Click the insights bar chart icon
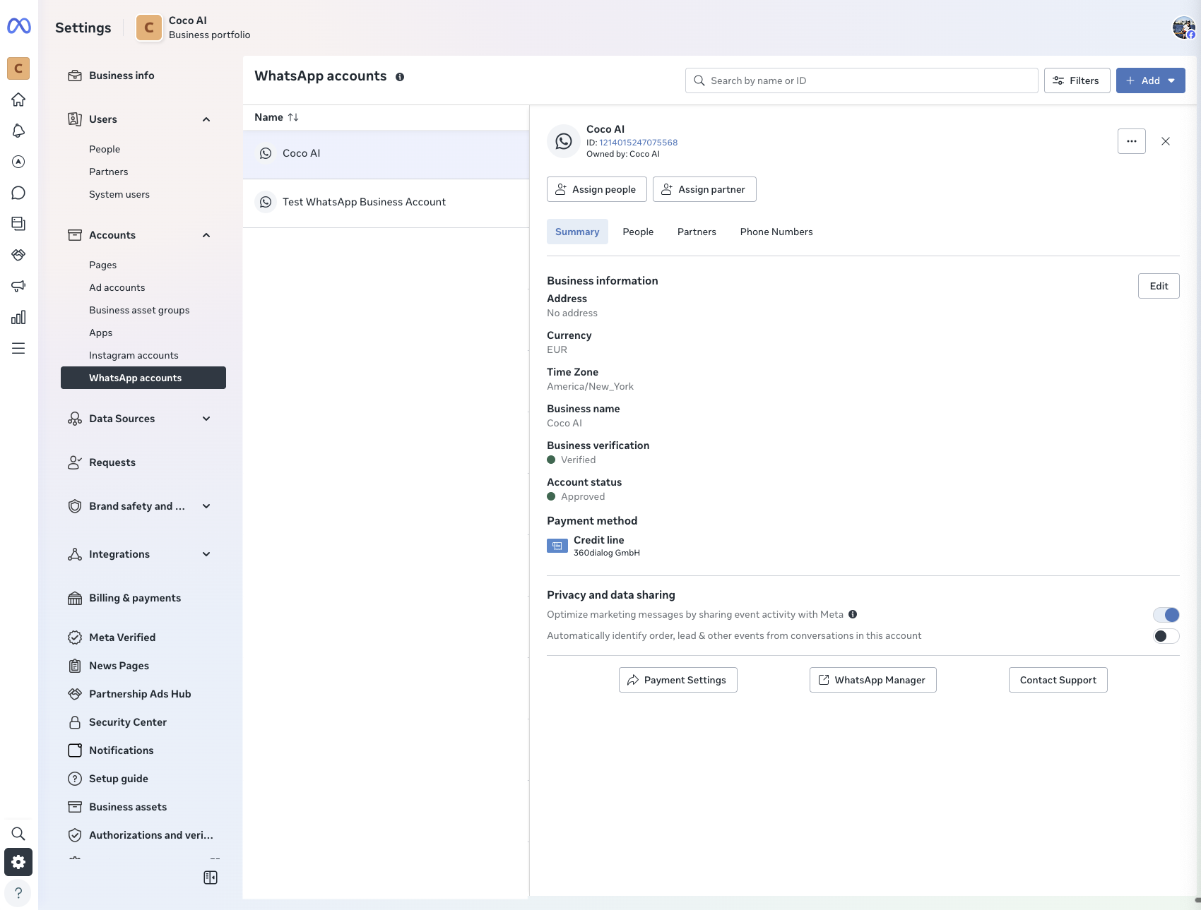The height and width of the screenshot is (910, 1201). point(18,317)
